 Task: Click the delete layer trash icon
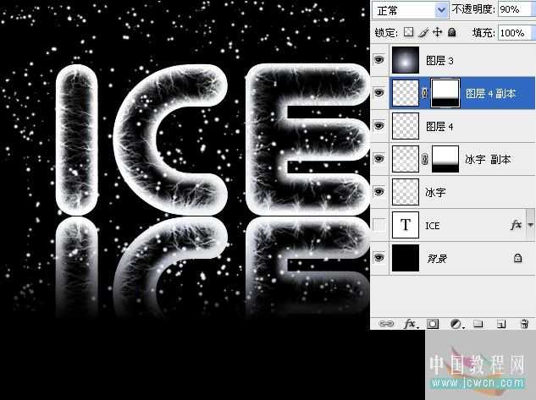[524, 324]
